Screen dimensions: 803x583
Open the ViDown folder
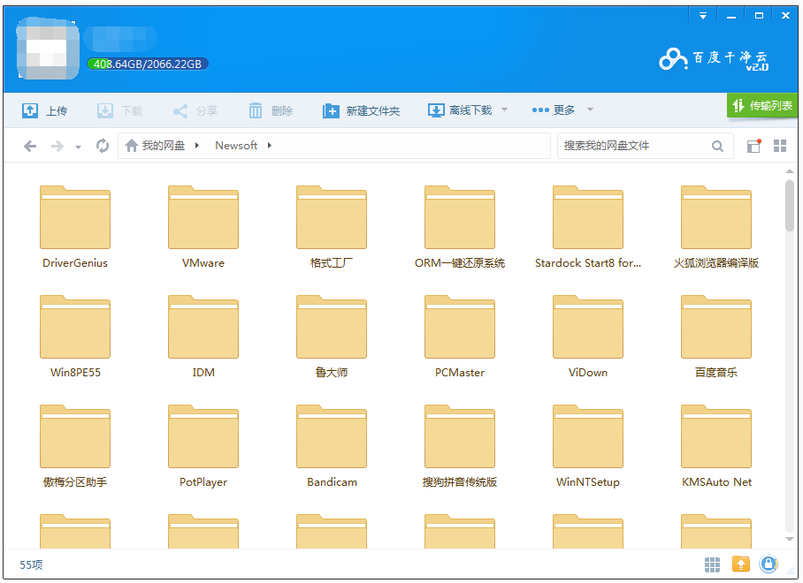click(588, 337)
